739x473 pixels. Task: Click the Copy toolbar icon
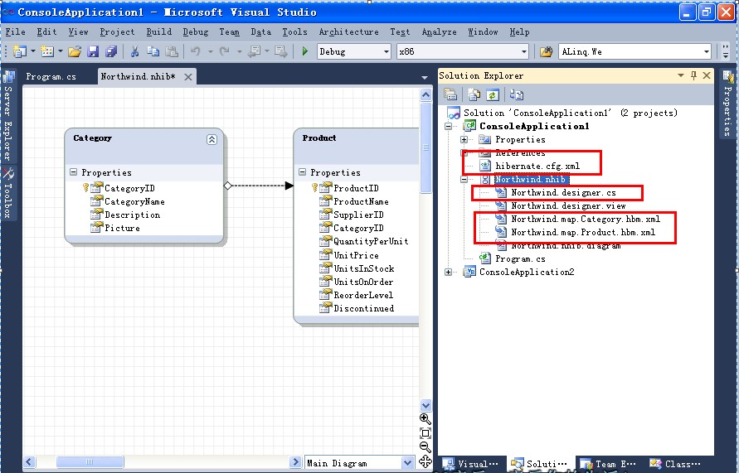(x=153, y=51)
